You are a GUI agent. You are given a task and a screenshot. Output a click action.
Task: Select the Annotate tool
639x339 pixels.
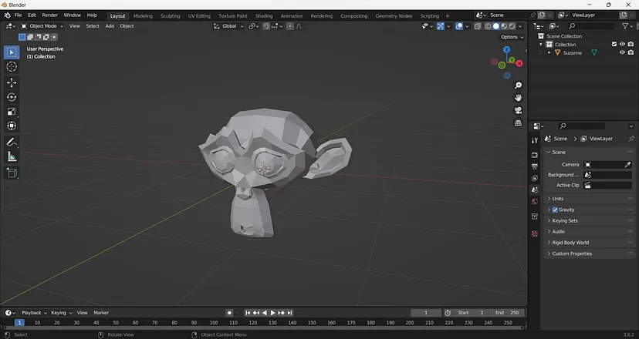pos(12,142)
